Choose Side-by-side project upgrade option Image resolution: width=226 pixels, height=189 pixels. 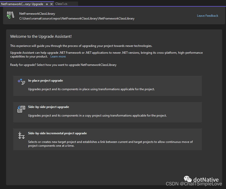tap(108, 112)
